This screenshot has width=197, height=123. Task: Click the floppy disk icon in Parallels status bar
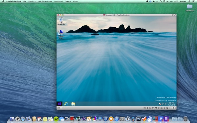(x=156, y=108)
